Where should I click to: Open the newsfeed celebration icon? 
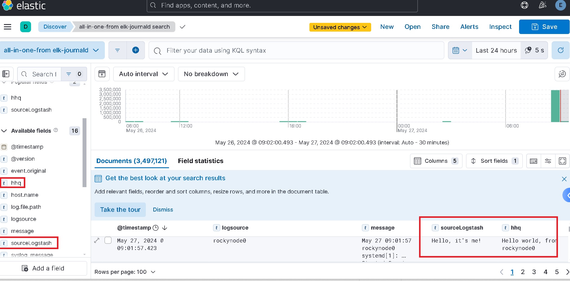point(543,5)
